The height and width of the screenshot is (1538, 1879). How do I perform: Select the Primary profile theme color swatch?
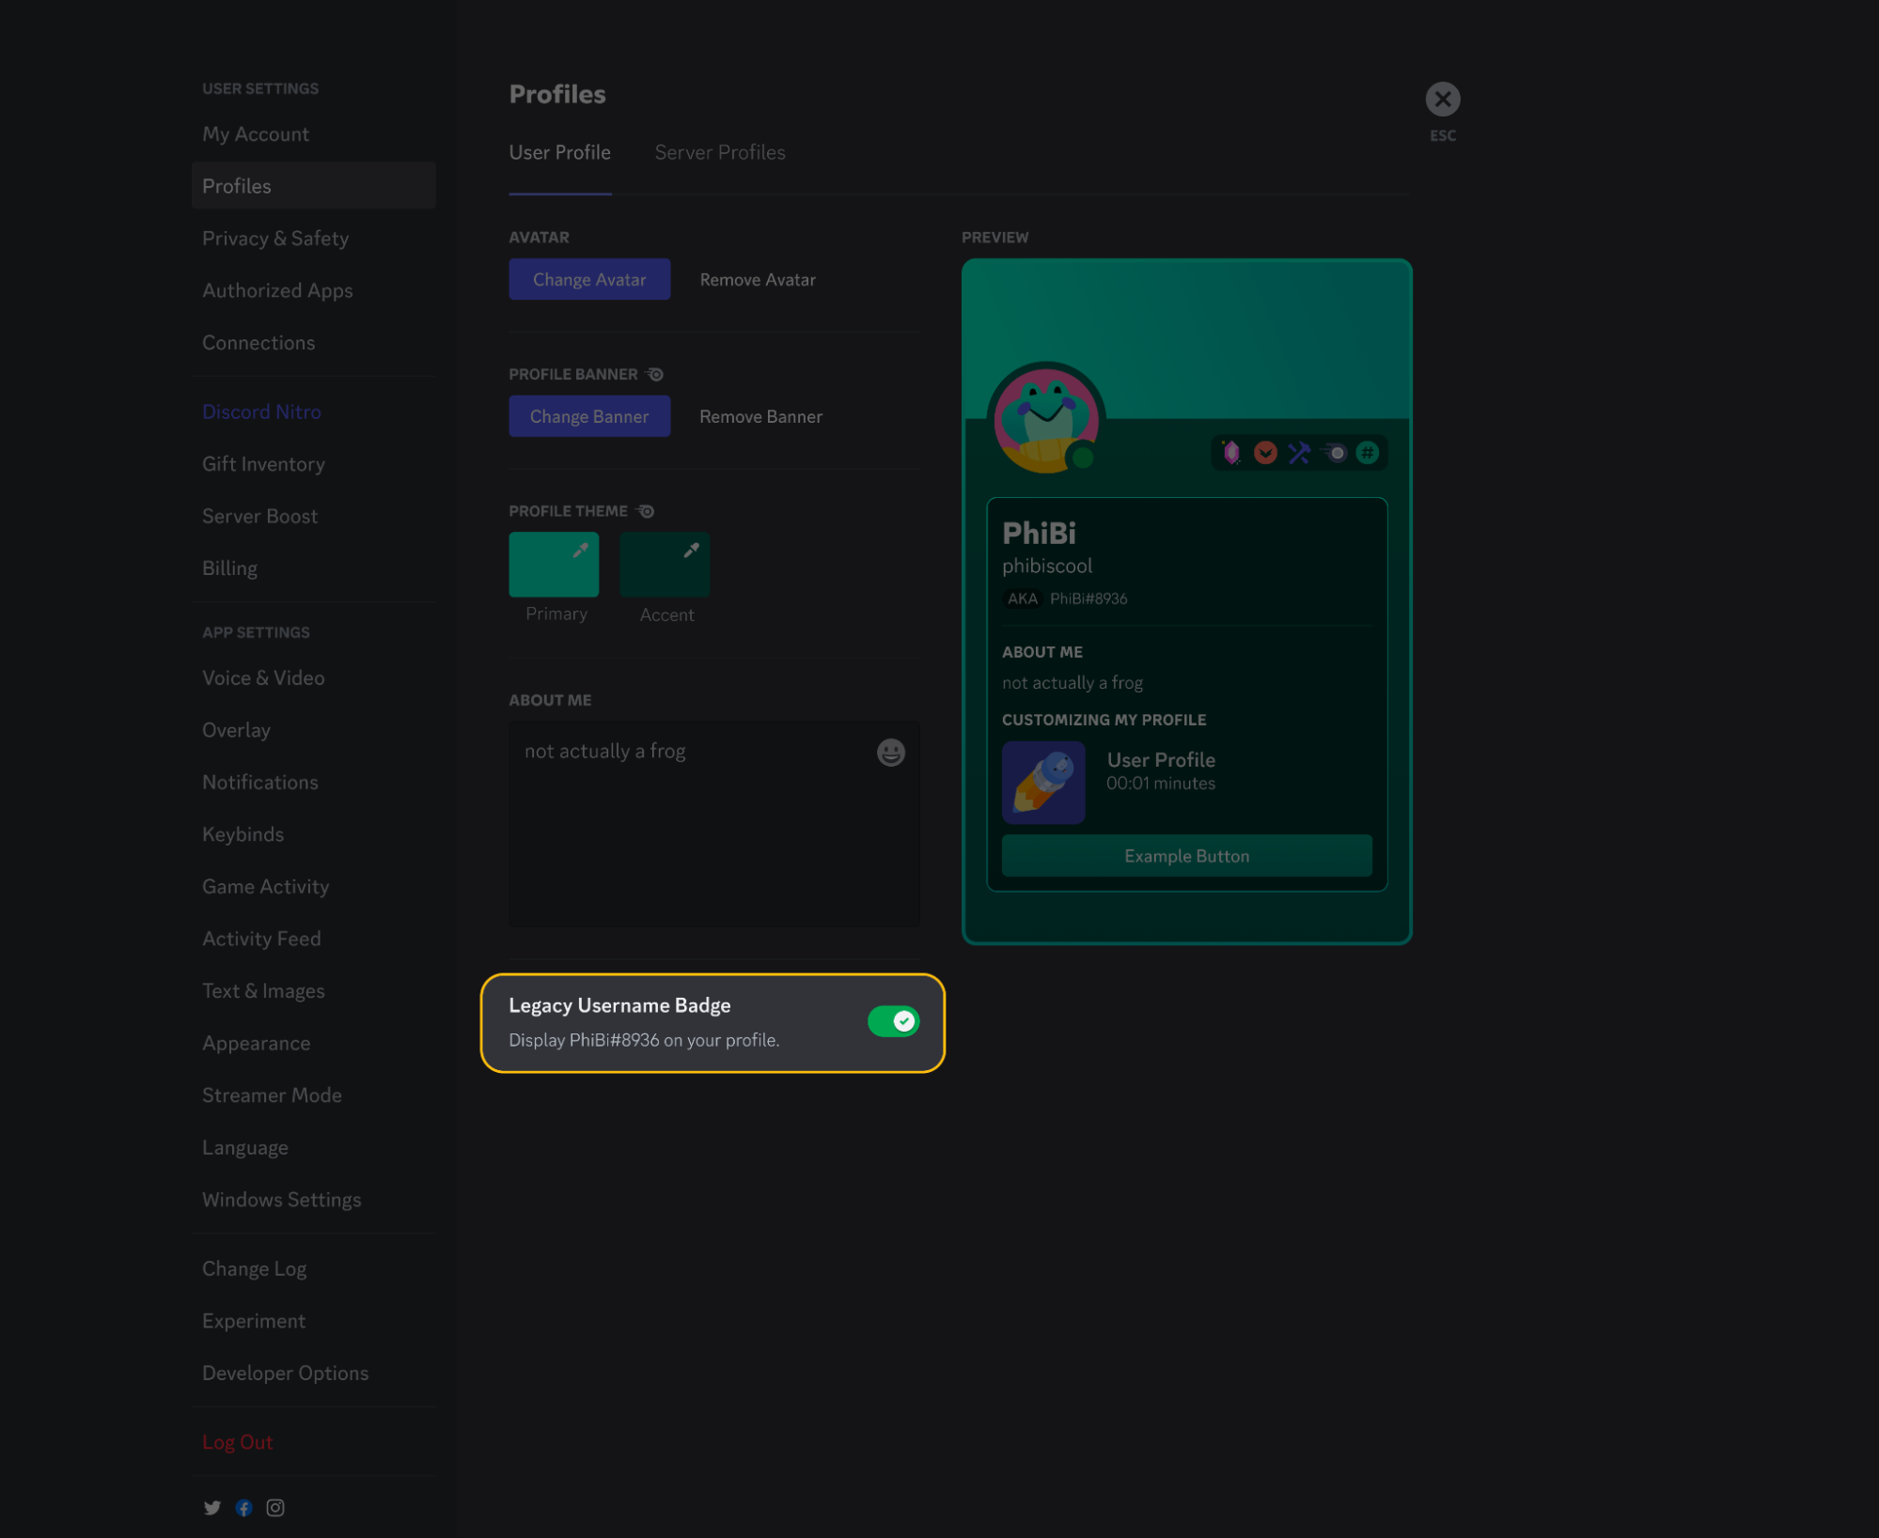click(554, 563)
